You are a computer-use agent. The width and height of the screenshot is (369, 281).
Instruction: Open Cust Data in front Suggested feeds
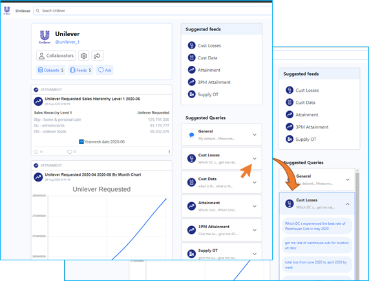[x=203, y=57]
